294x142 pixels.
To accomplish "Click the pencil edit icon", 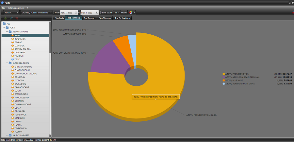I will tap(11, 18).
